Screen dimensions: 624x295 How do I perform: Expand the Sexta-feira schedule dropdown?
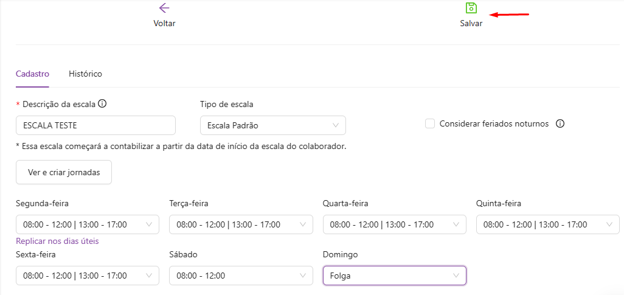pos(87,276)
